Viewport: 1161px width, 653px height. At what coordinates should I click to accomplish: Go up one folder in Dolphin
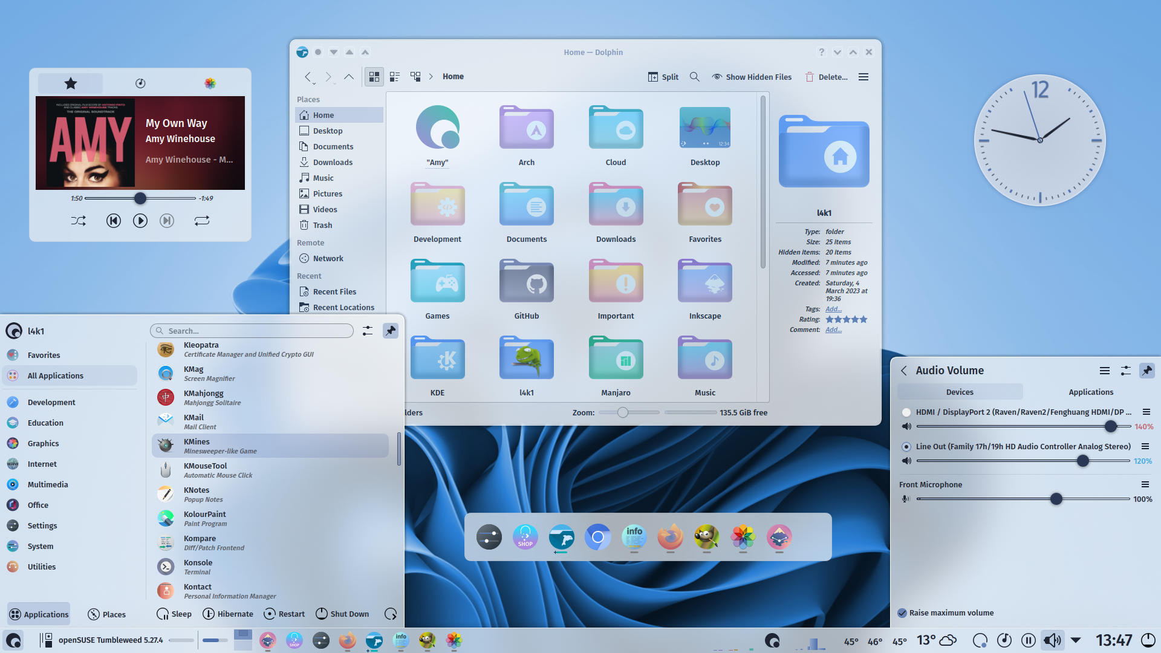coord(349,77)
